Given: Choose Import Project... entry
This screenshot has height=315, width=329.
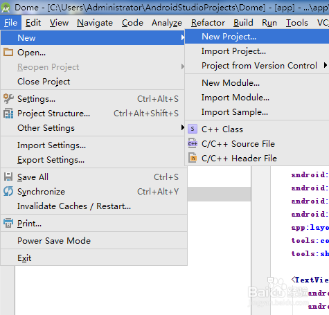Looking at the screenshot, I should 257,51.
